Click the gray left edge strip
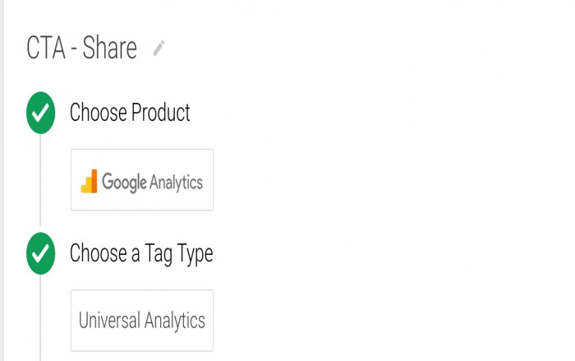 [x=2, y=180]
